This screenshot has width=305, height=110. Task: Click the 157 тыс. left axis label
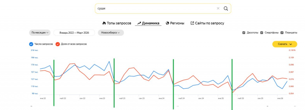(35, 72)
